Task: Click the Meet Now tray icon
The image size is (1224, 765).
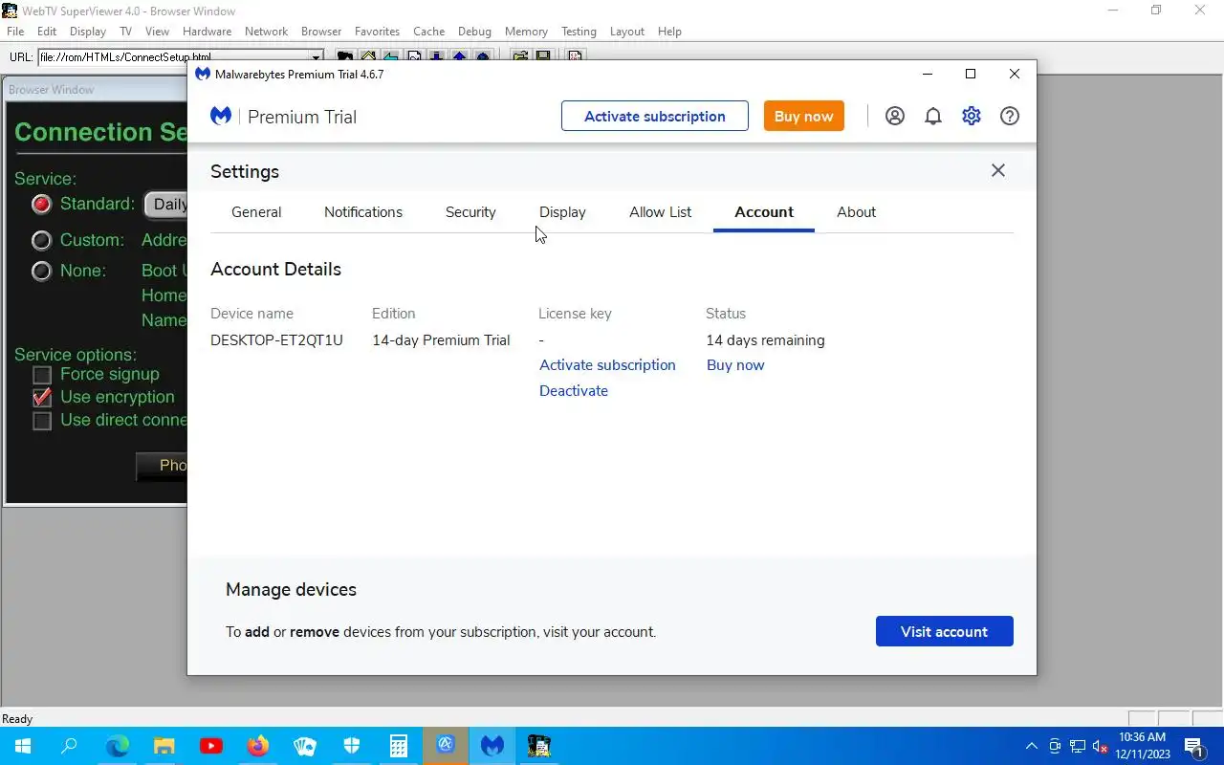Action: click(x=1055, y=746)
